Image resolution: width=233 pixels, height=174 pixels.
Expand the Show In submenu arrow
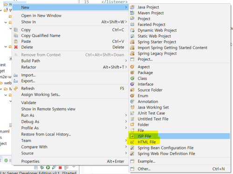[x=126, y=22]
